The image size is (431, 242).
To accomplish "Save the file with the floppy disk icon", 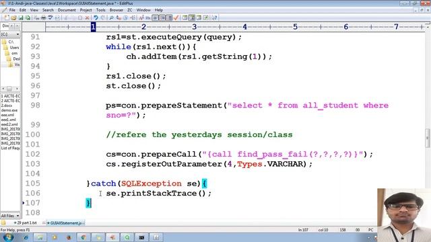I will [21, 18].
